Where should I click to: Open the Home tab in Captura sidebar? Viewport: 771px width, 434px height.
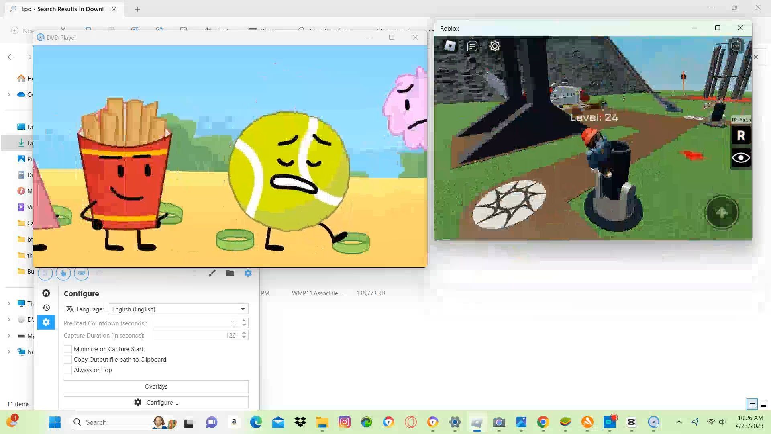pyautogui.click(x=46, y=293)
